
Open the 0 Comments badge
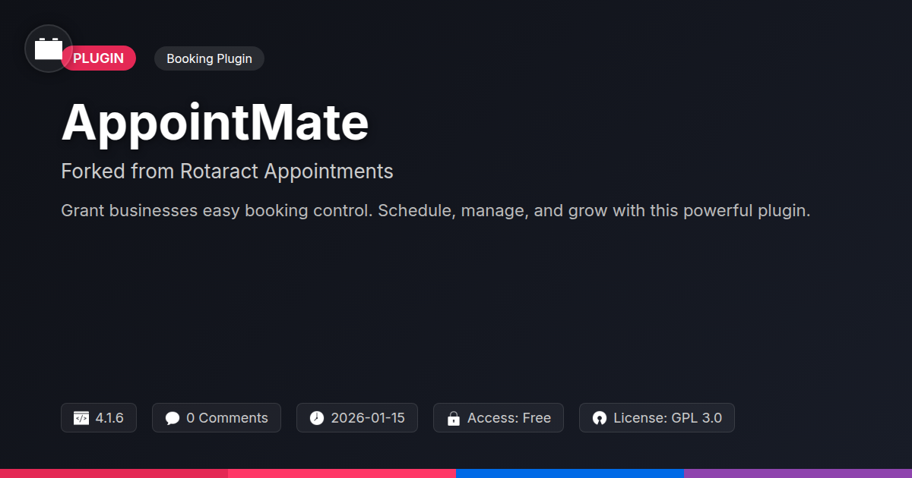(x=217, y=418)
